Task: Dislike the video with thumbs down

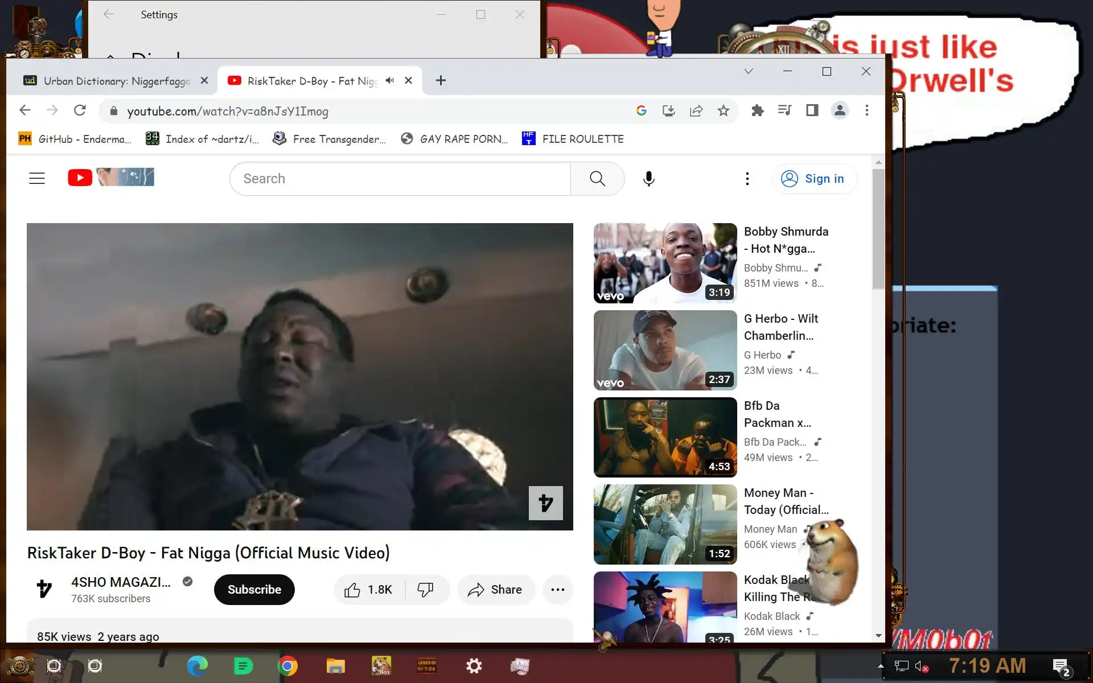Action: coord(425,590)
